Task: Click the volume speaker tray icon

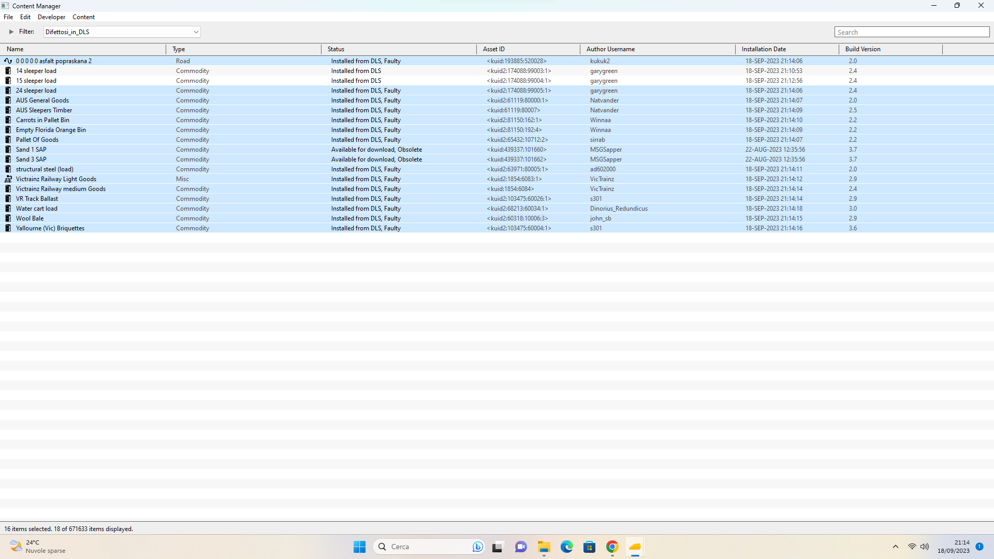Action: [925, 547]
